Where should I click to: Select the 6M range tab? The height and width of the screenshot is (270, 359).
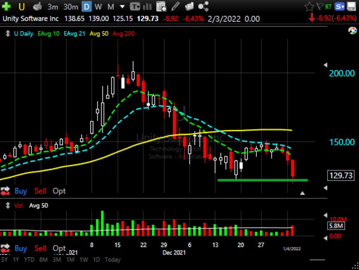43,260
